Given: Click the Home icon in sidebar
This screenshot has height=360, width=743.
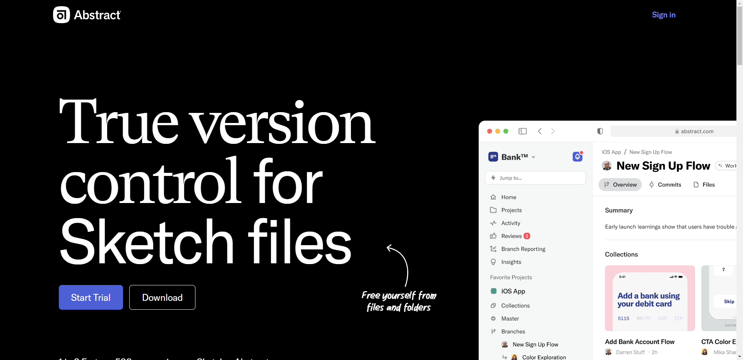Looking at the screenshot, I should (493, 197).
